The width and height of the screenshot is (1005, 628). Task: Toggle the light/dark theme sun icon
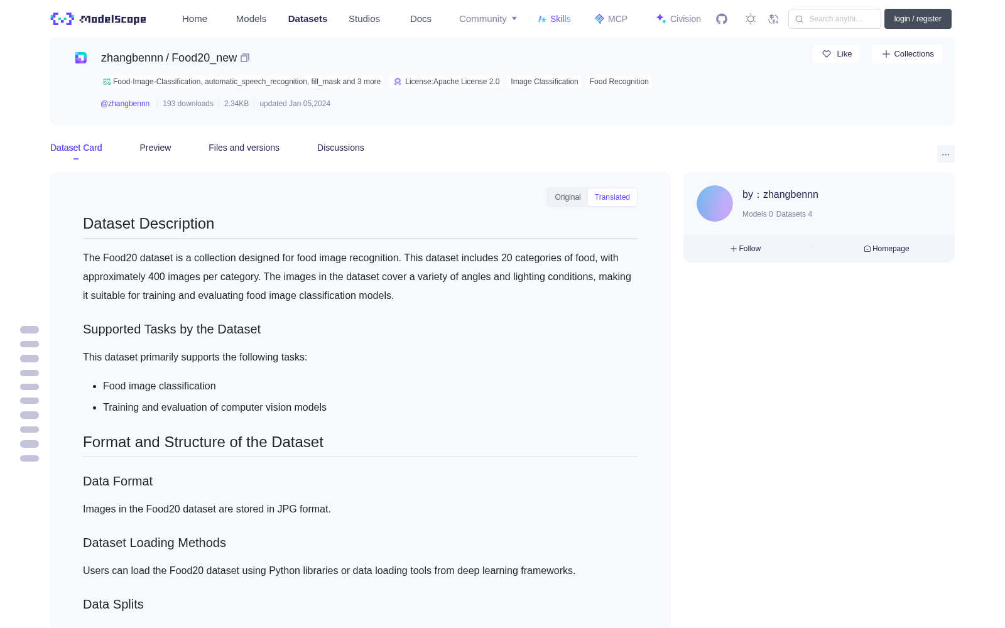coord(750,19)
